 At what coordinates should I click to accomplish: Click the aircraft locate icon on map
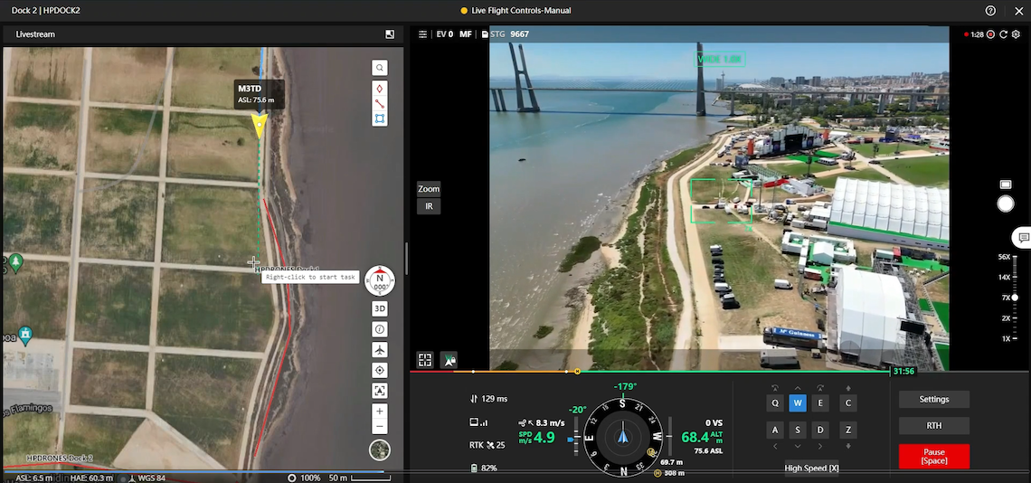point(380,350)
